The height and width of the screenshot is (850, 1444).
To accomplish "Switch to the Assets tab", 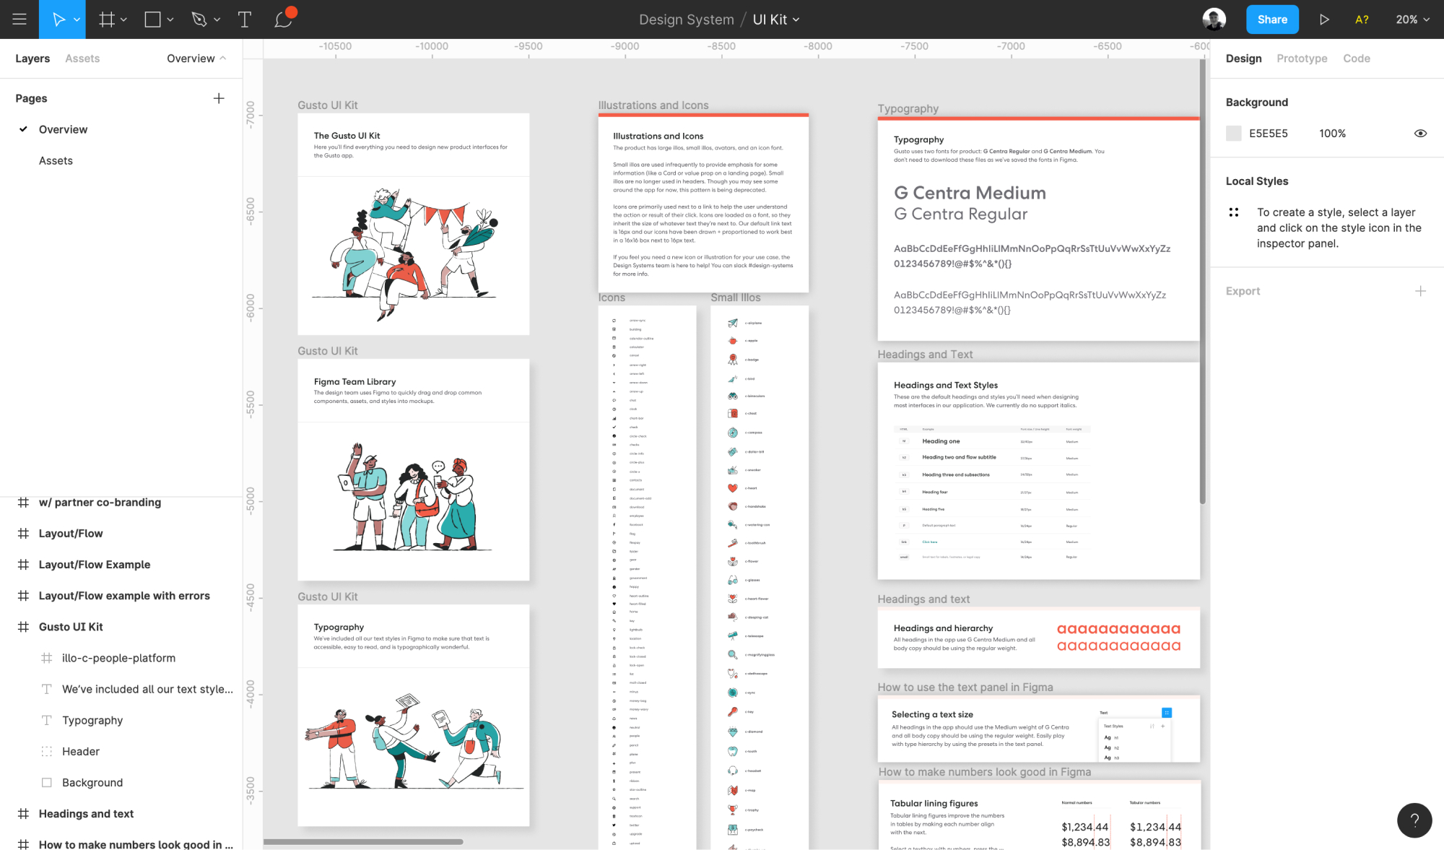I will [82, 58].
